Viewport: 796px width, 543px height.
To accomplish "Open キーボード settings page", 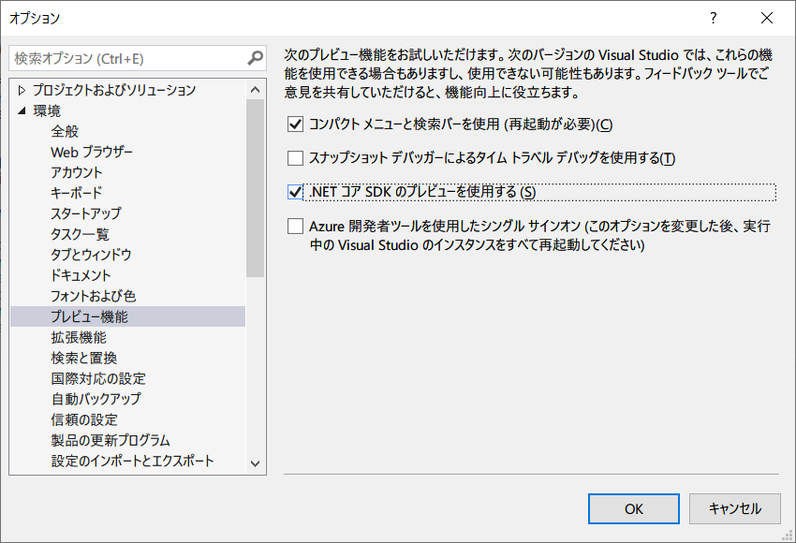I will pos(77,193).
